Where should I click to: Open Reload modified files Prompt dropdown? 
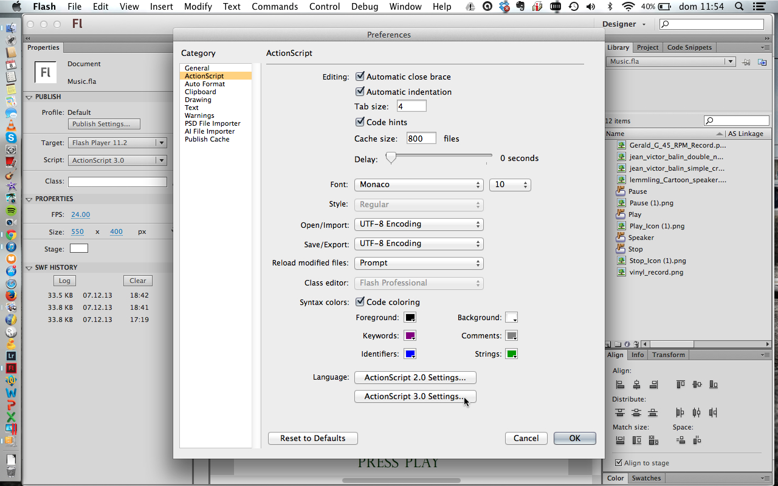click(x=419, y=263)
